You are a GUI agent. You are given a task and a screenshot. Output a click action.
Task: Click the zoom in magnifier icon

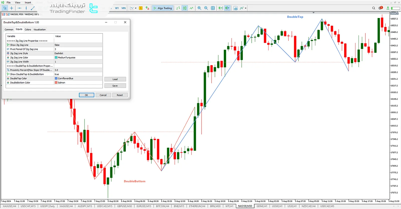click(199, 8)
